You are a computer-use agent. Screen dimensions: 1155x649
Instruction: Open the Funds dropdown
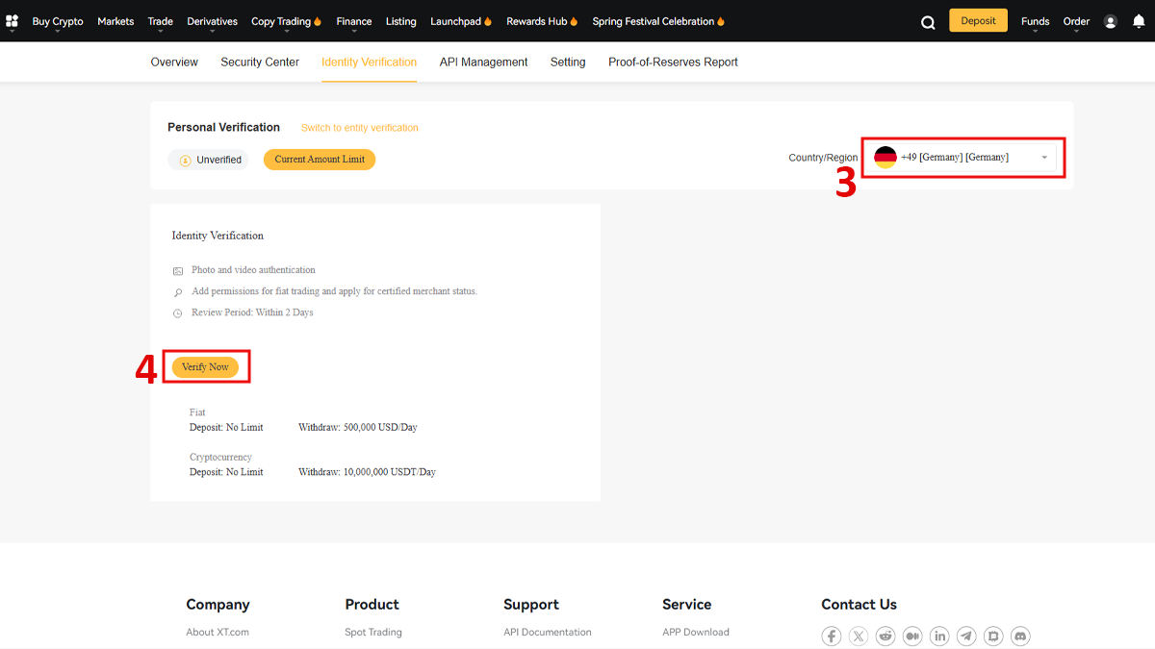pos(1036,22)
